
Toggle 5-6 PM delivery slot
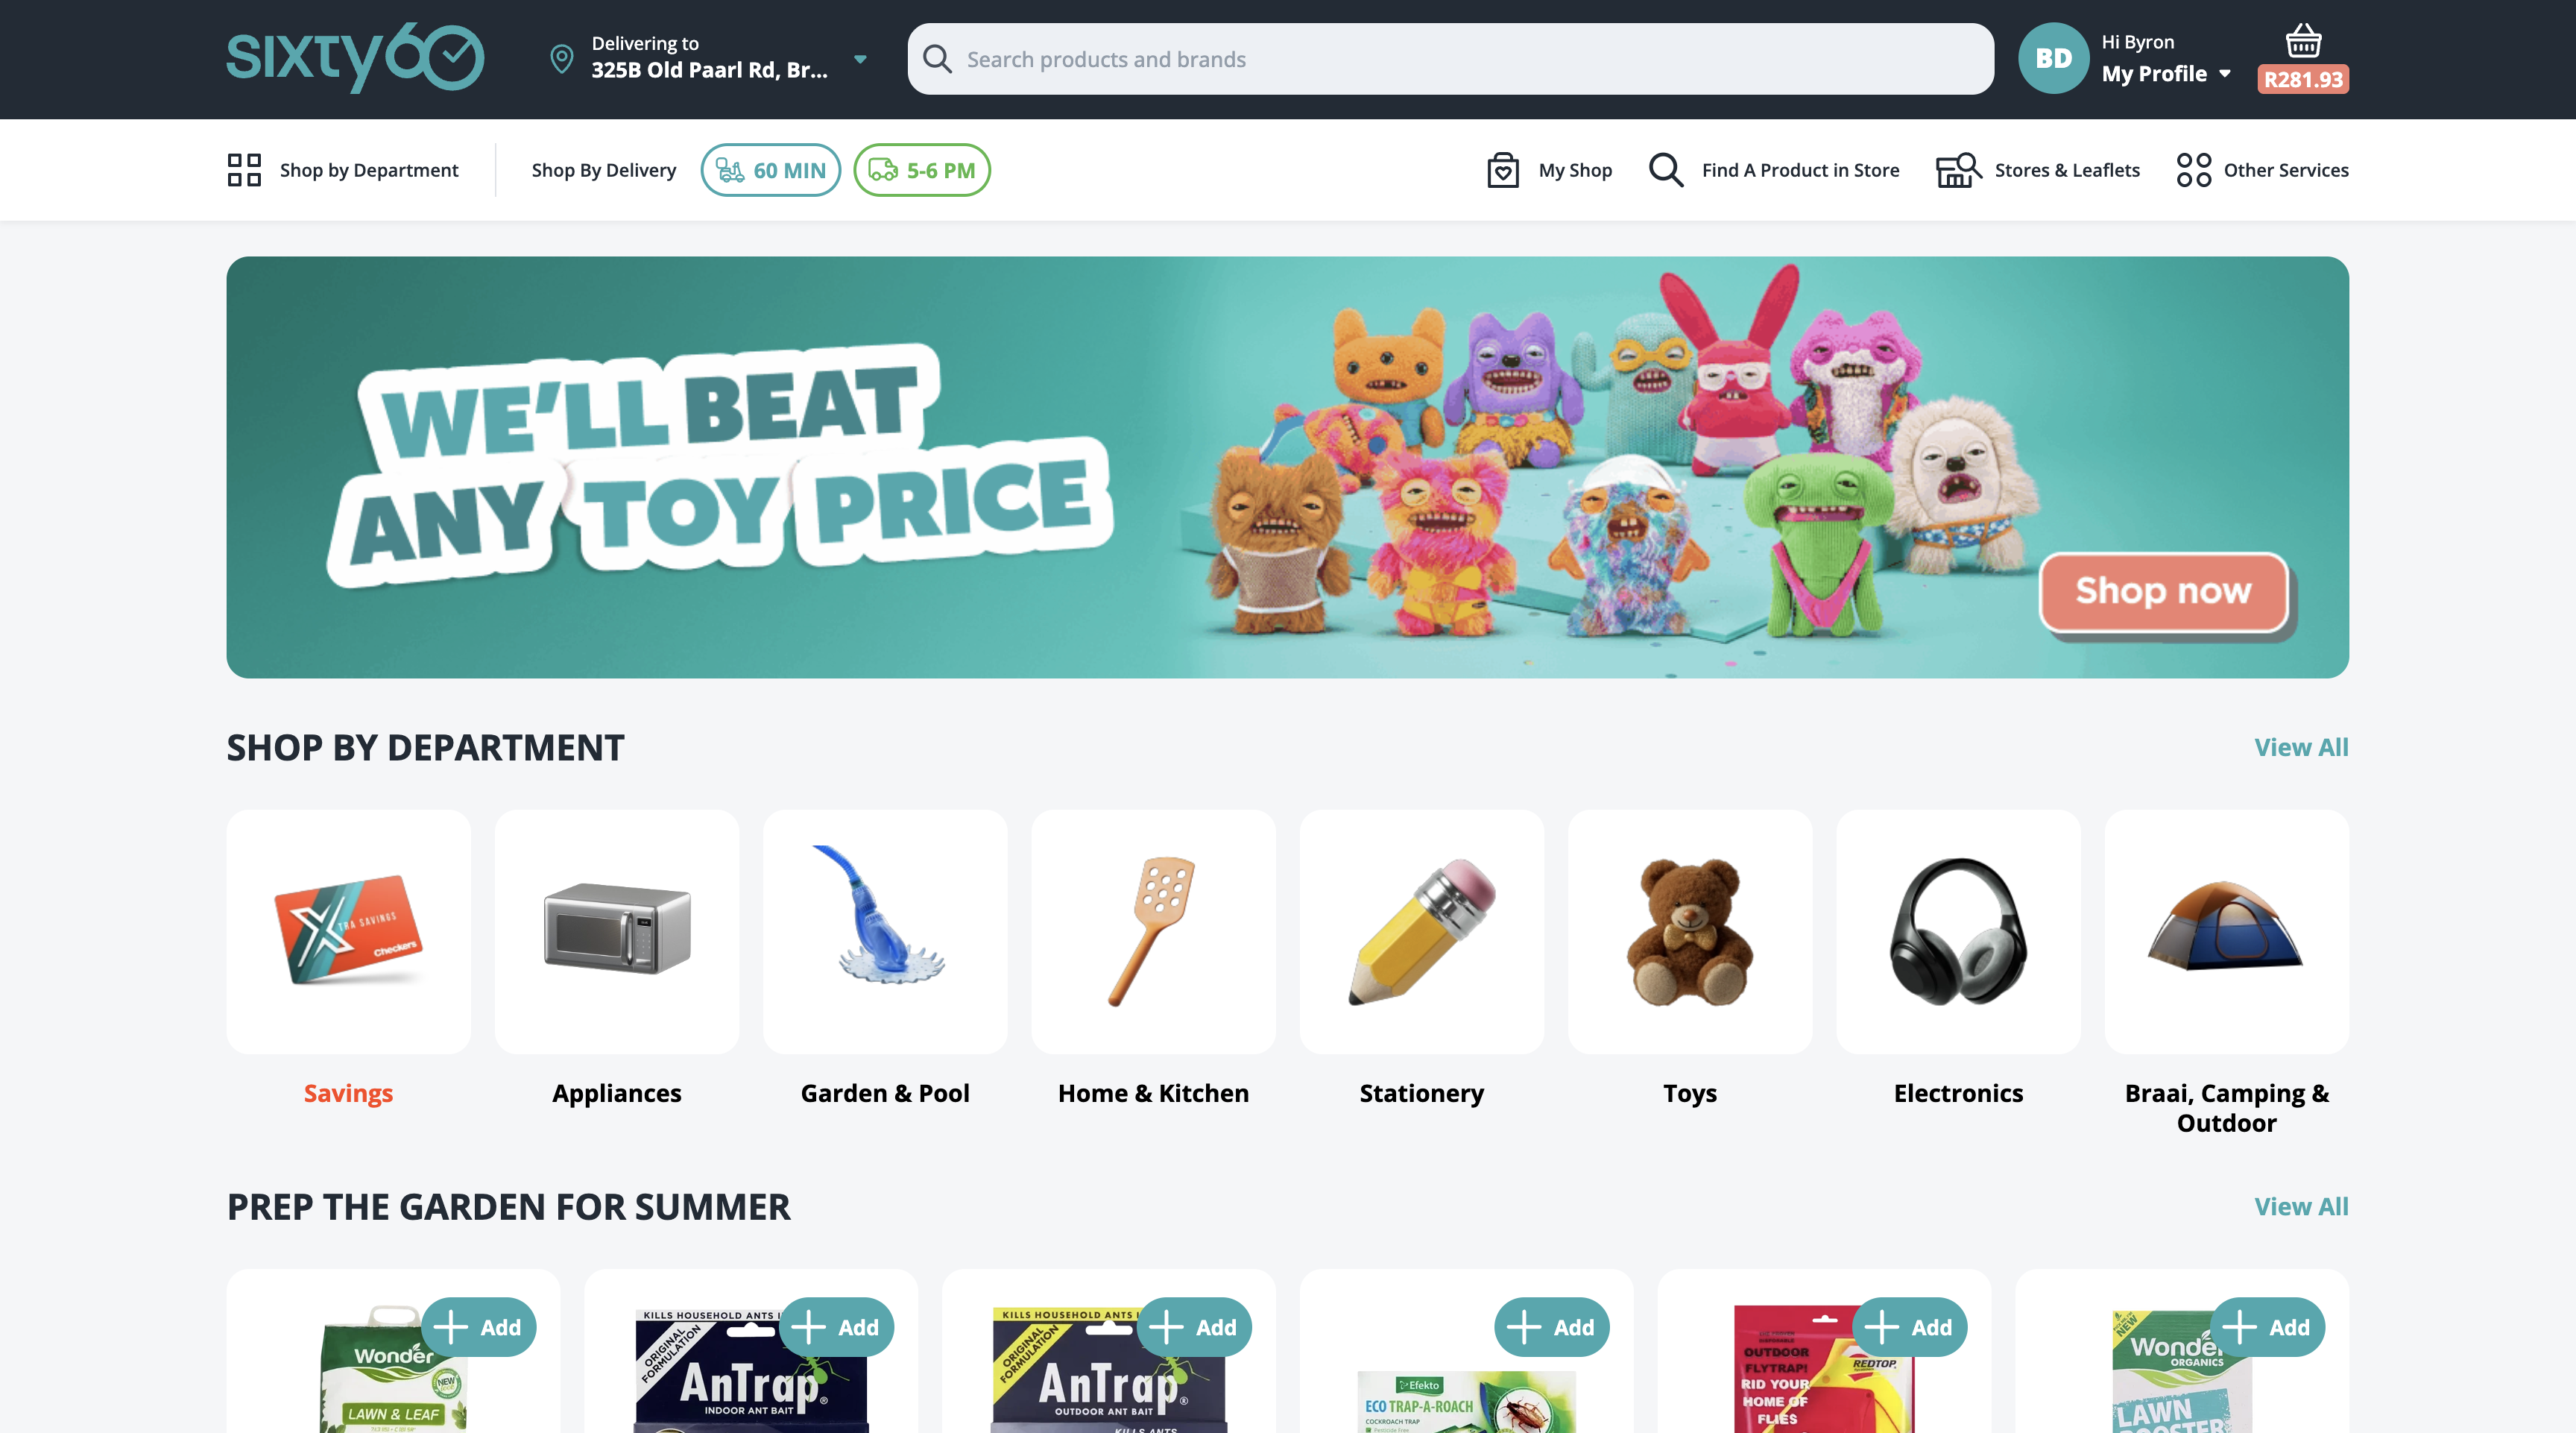click(x=922, y=170)
